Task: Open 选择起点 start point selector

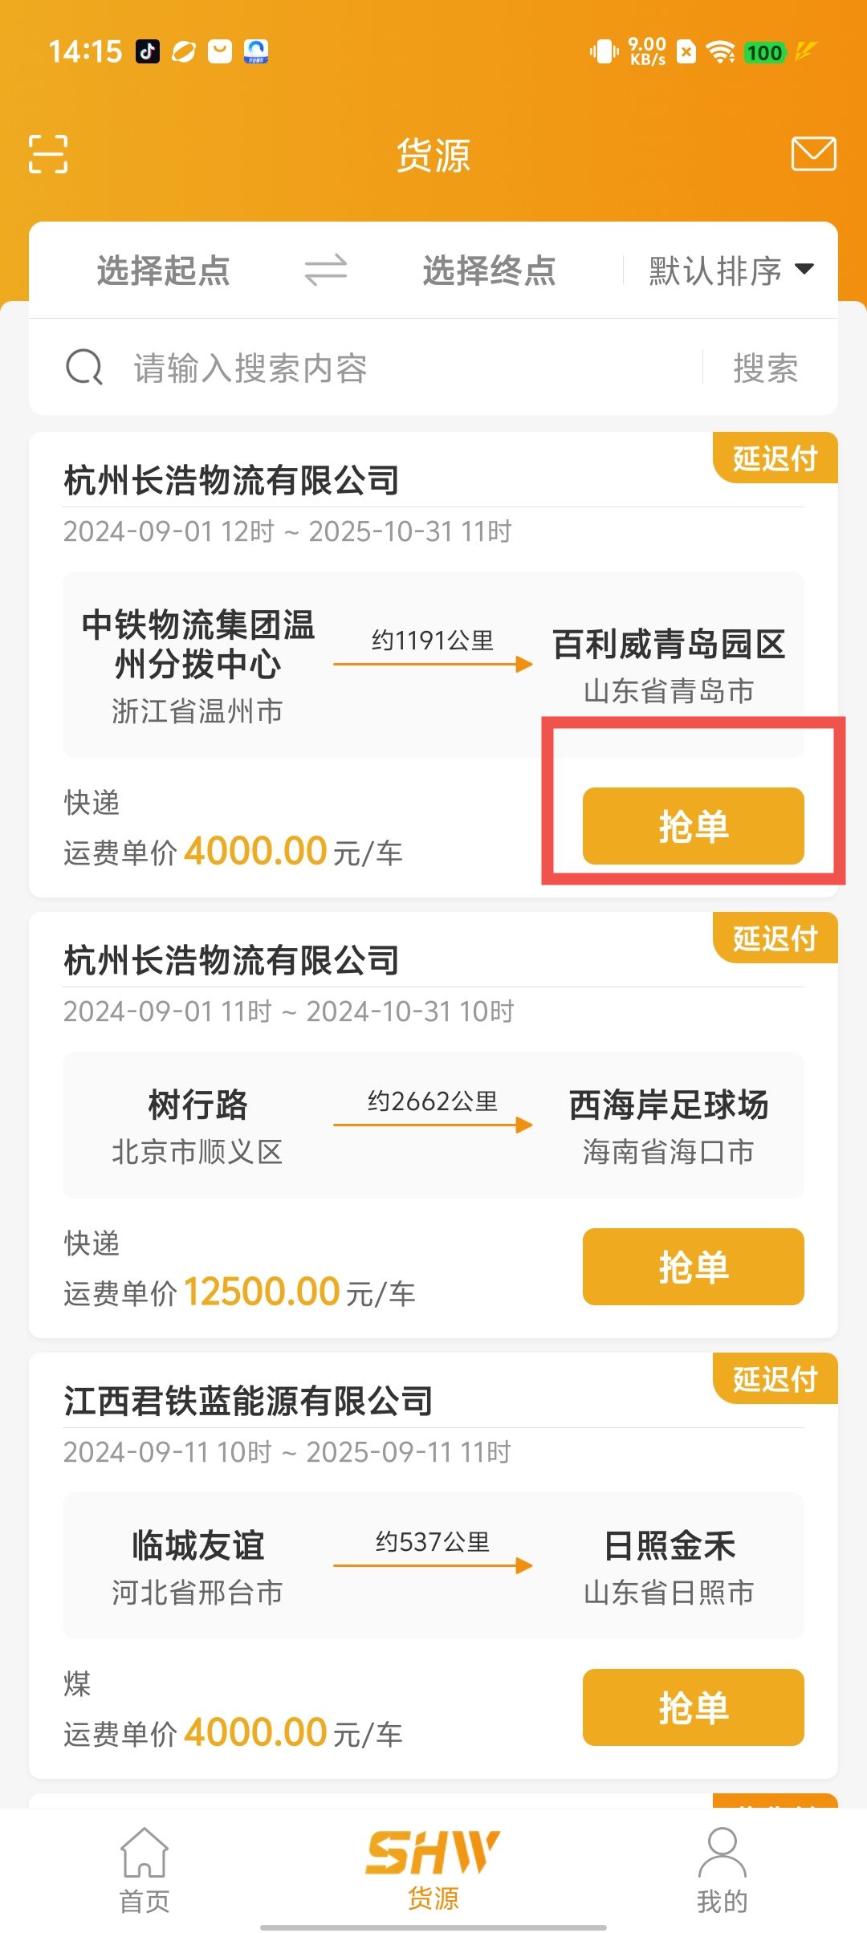Action: [164, 271]
